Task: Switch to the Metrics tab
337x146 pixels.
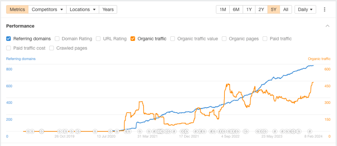Action: (x=17, y=9)
